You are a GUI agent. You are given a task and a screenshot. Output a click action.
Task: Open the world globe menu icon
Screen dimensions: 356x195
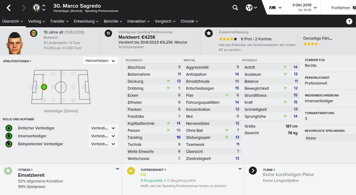click(x=251, y=8)
